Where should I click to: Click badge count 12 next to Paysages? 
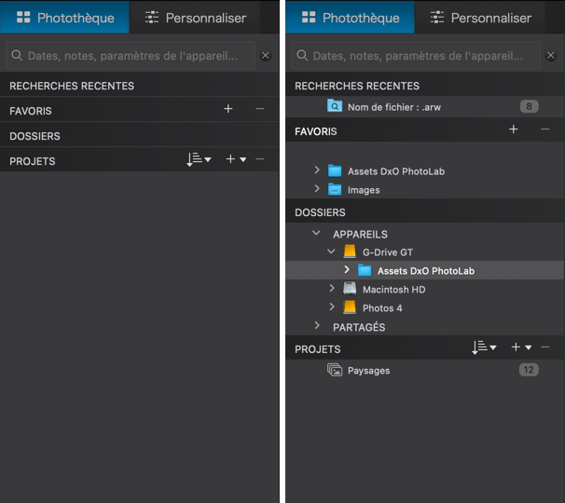529,370
